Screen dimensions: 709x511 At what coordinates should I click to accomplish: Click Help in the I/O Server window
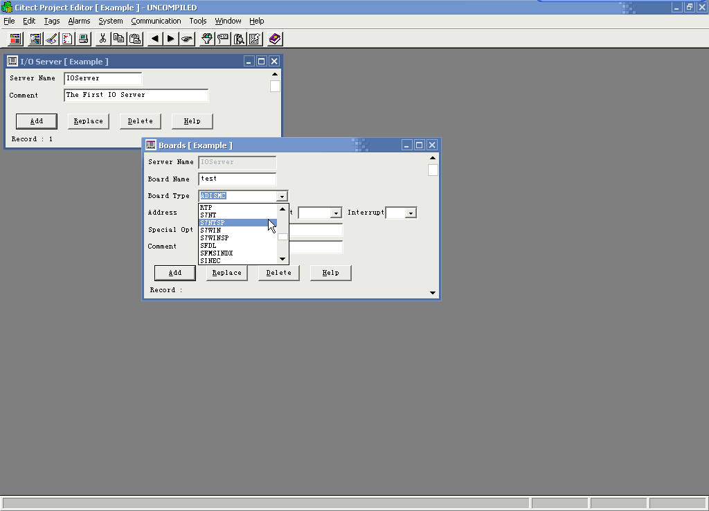point(192,121)
